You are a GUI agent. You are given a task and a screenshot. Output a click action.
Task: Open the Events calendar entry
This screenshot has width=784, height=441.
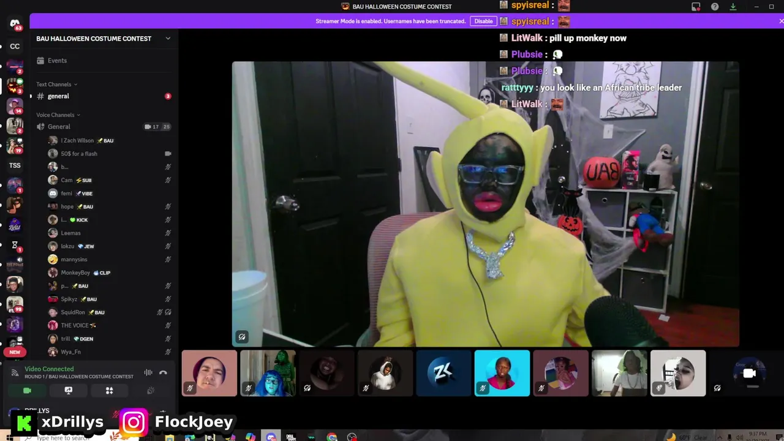(x=104, y=61)
